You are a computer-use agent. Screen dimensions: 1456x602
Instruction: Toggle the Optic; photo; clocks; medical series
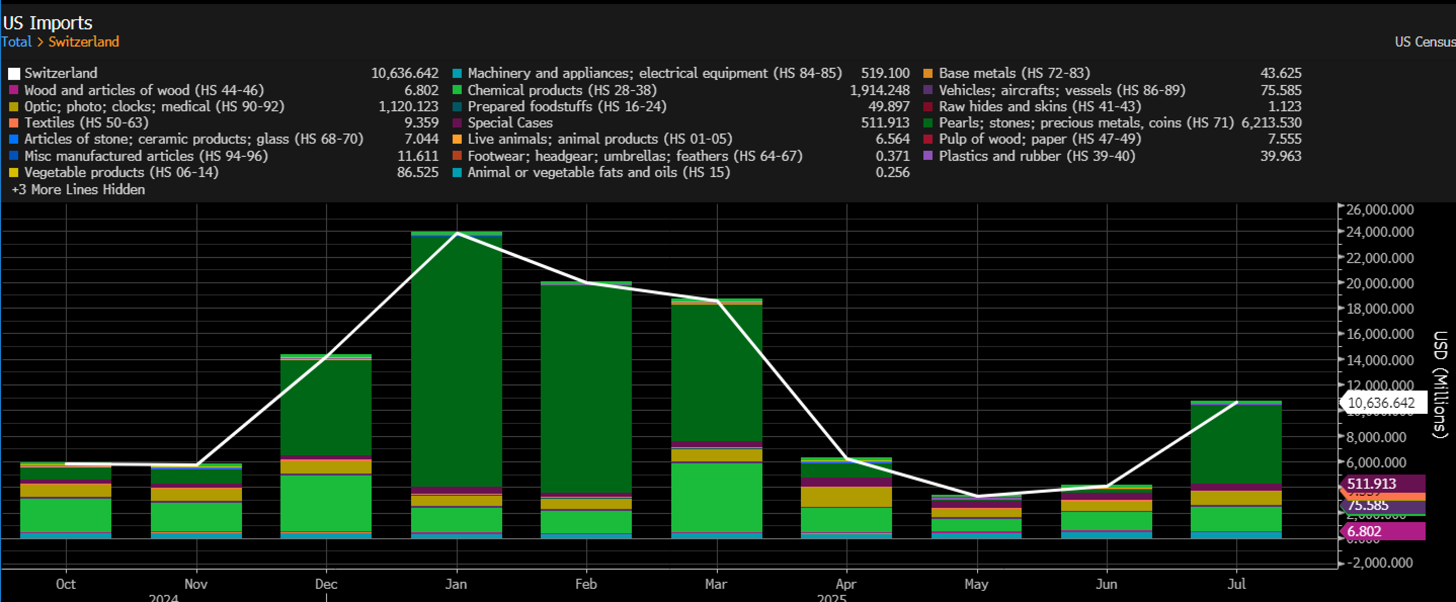(x=154, y=106)
